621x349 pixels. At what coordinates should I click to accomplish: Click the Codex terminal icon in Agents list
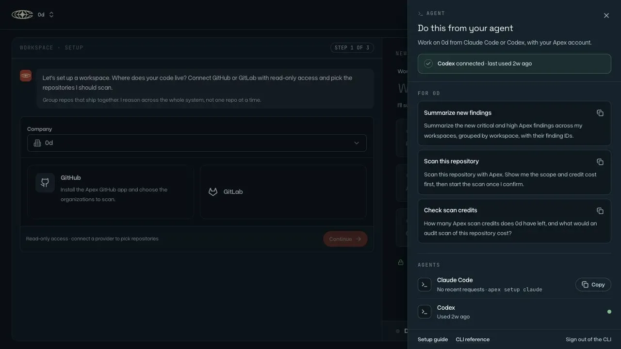(425, 312)
